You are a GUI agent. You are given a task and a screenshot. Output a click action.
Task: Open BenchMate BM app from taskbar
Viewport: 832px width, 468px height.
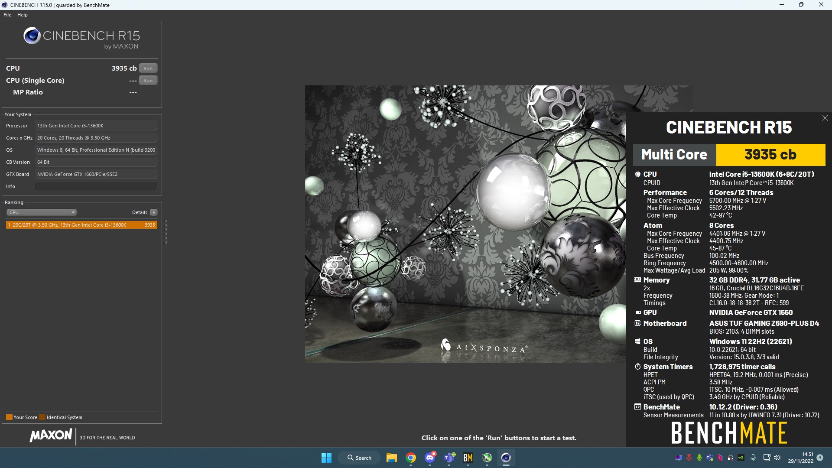468,458
